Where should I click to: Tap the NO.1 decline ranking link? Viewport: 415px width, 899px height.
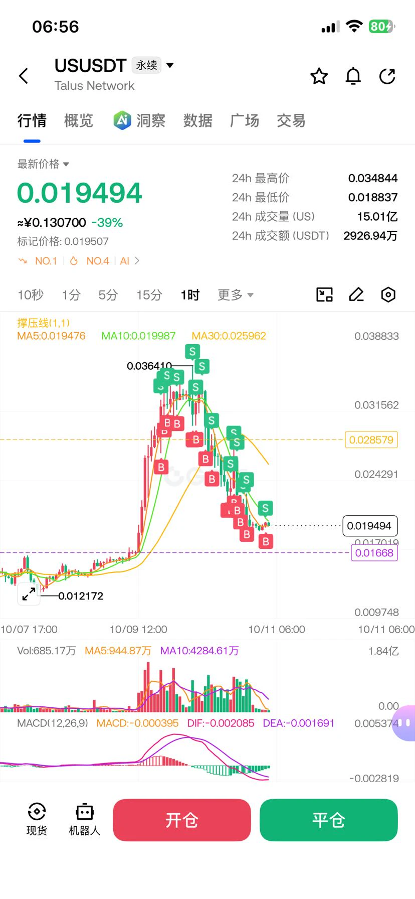point(46,261)
